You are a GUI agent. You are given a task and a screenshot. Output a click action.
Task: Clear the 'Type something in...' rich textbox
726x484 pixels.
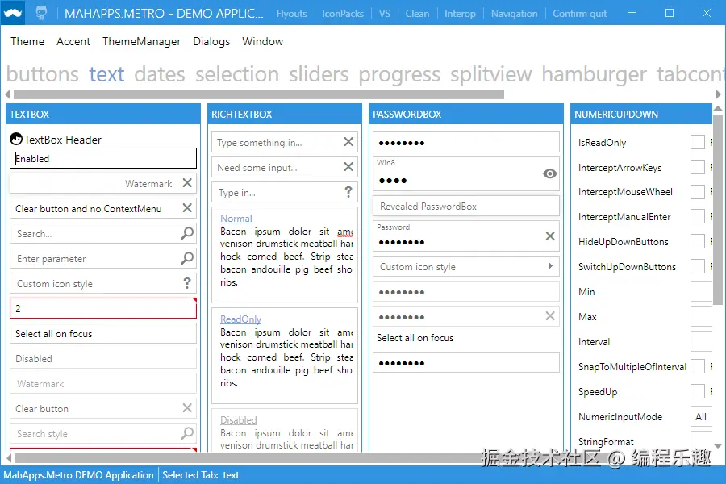348,142
